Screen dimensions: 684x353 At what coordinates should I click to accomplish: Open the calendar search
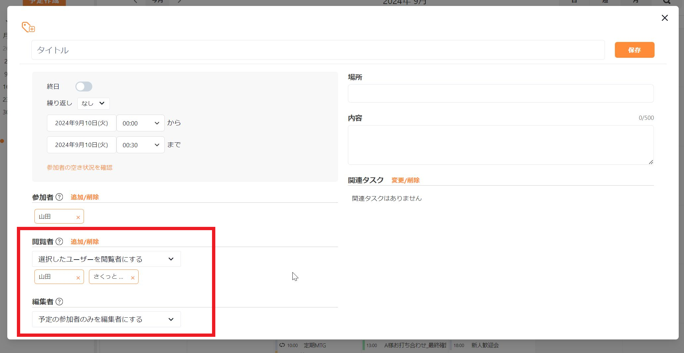(x=666, y=1)
